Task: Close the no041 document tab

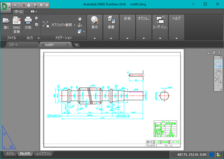Action: 68,45
